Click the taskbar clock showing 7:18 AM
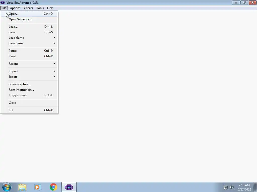This screenshot has width=257, height=192. [x=244, y=187]
